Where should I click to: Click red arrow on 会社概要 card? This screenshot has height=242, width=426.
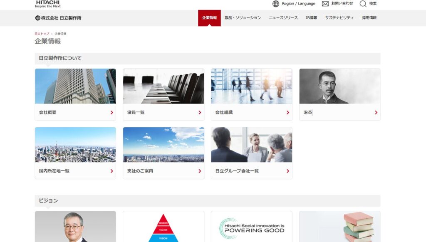111,112
